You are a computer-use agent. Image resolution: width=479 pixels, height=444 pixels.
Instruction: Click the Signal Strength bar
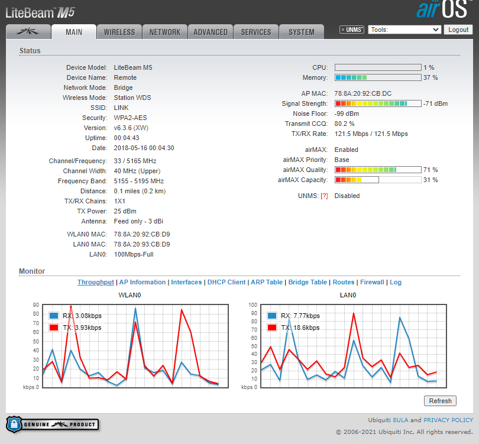click(378, 103)
